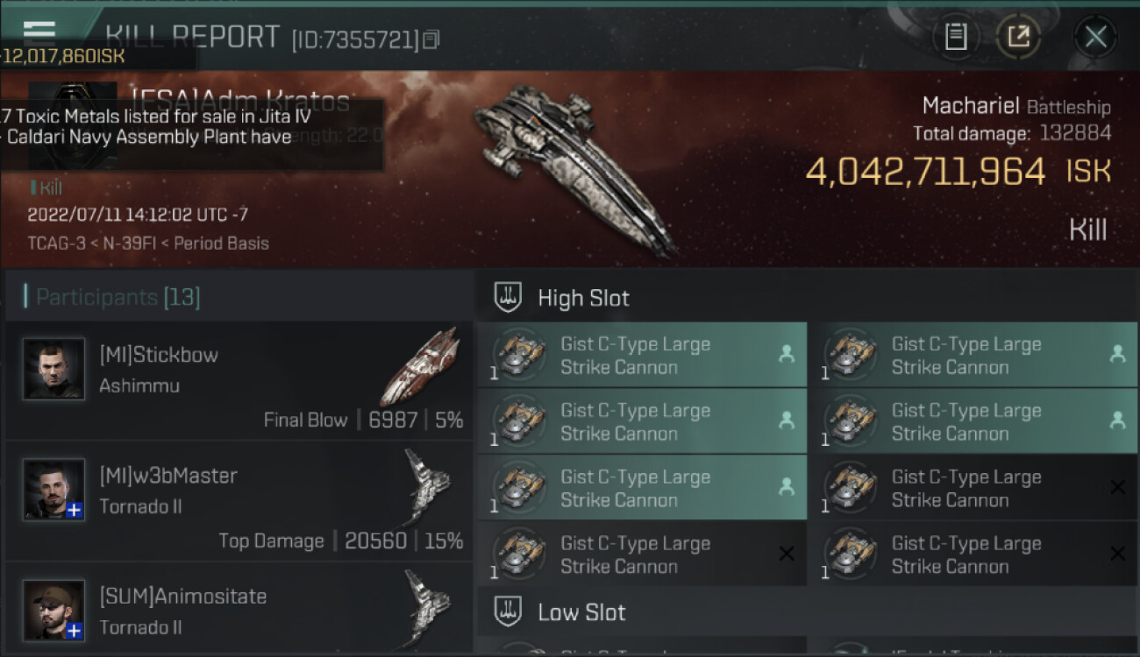This screenshot has height=657, width=1140.
Task: Click the X on the bottom-right Strike Cannon
Action: [x=1117, y=554]
